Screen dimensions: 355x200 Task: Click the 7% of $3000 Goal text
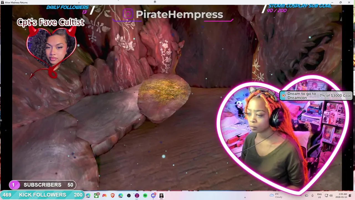335,96
